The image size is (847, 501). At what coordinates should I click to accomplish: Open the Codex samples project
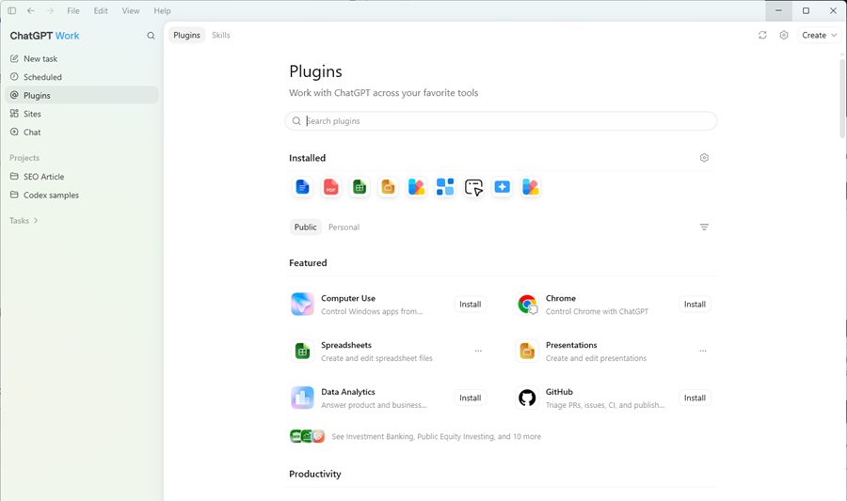pos(82,196)
